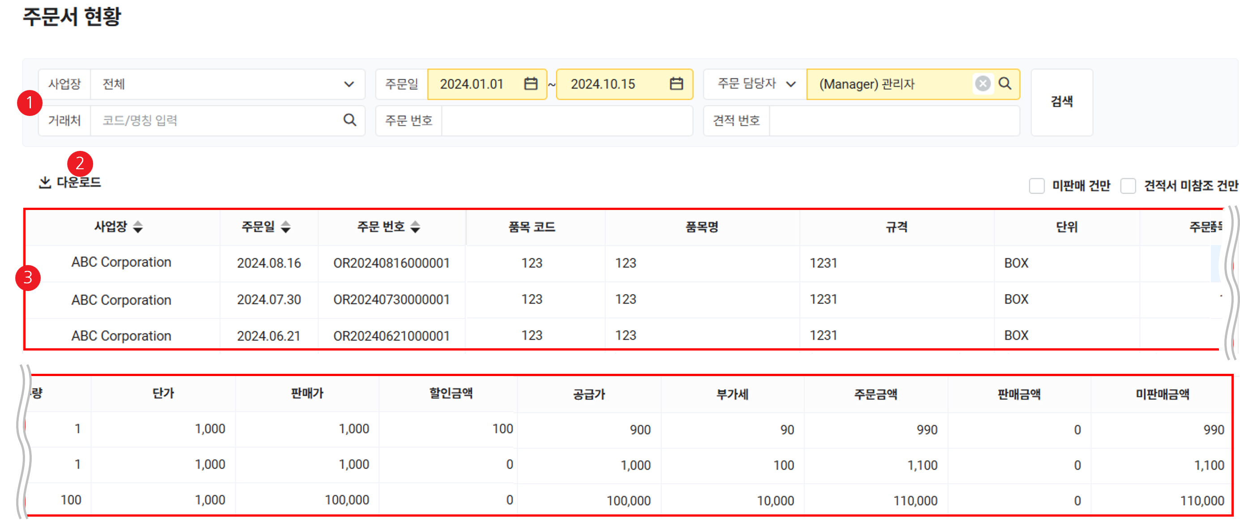Screen dimensions: 1240x522
Task: Click order number OR20240816000001
Action: coord(391,263)
